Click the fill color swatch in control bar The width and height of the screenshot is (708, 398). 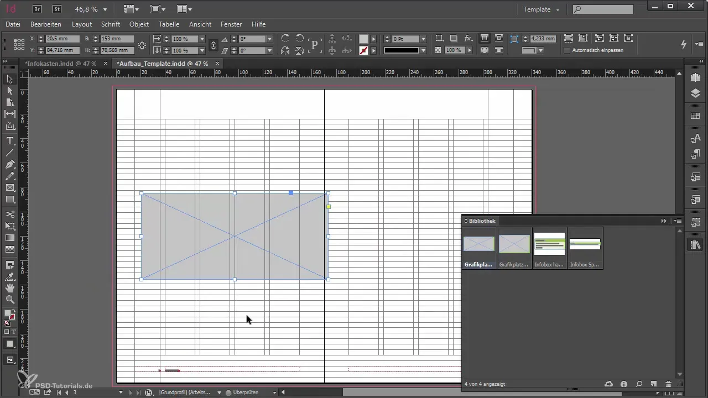coord(363,39)
